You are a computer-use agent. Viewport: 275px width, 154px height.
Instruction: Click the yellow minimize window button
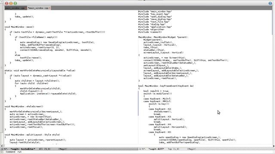click(11, 3)
